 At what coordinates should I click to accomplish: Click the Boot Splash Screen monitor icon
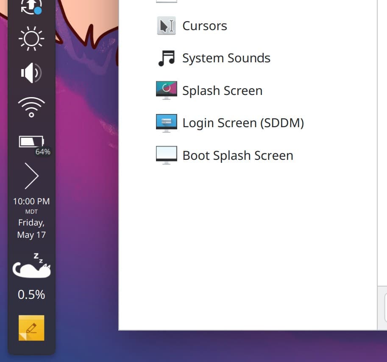pyautogui.click(x=166, y=155)
